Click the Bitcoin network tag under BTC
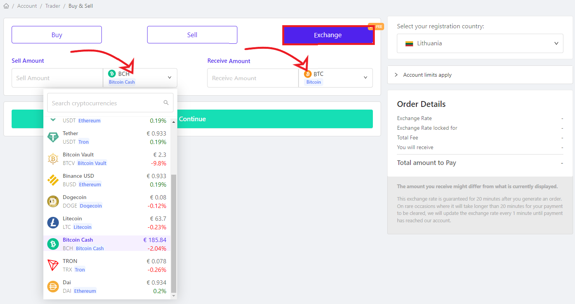 [314, 82]
